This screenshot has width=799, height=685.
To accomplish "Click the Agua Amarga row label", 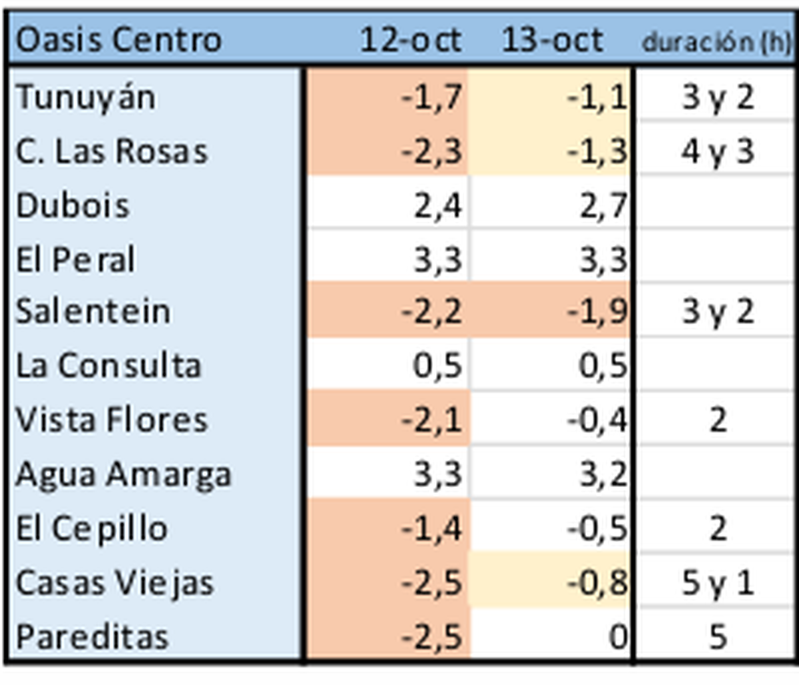I will [x=123, y=474].
